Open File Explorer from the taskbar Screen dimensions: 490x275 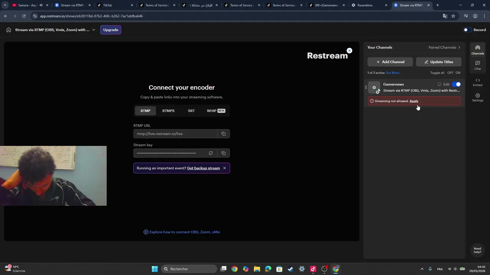coord(257,269)
